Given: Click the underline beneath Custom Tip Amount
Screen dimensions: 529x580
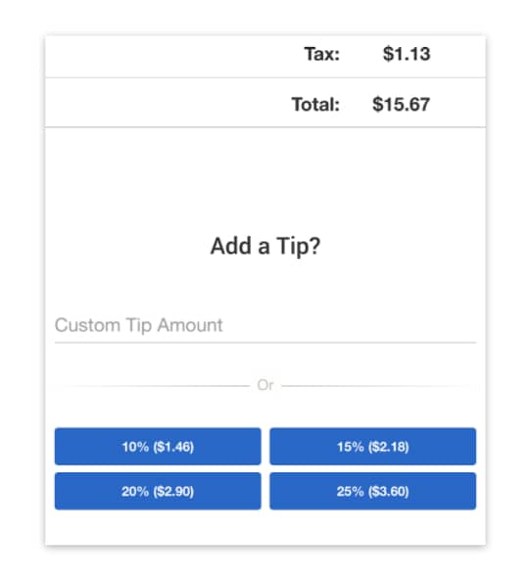Looking at the screenshot, I should coord(265,343).
